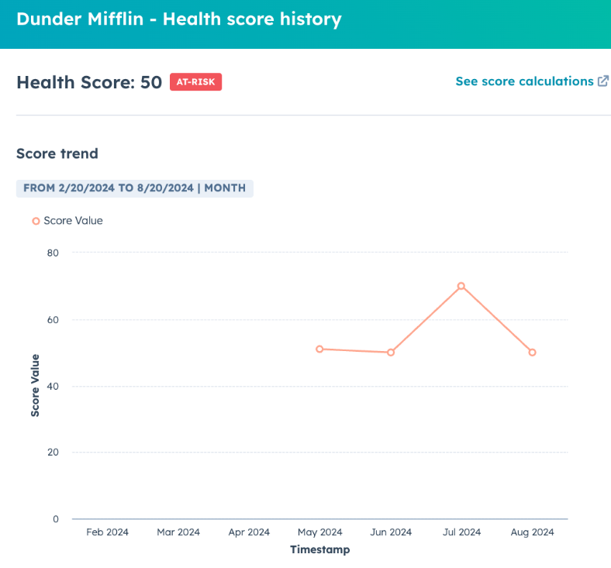Click the May 2024 axis label
This screenshot has width=611, height=568.
pos(320,532)
